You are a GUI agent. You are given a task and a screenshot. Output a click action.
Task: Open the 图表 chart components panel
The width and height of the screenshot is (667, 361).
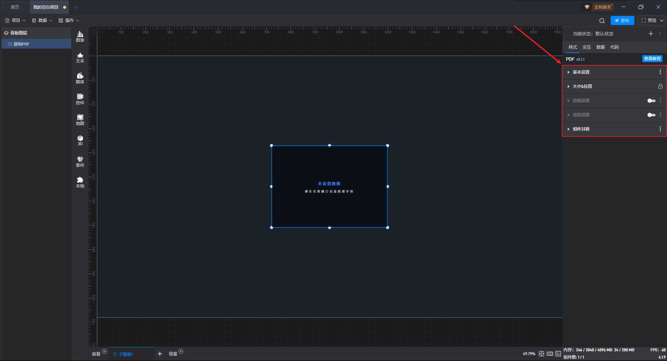tap(80, 36)
